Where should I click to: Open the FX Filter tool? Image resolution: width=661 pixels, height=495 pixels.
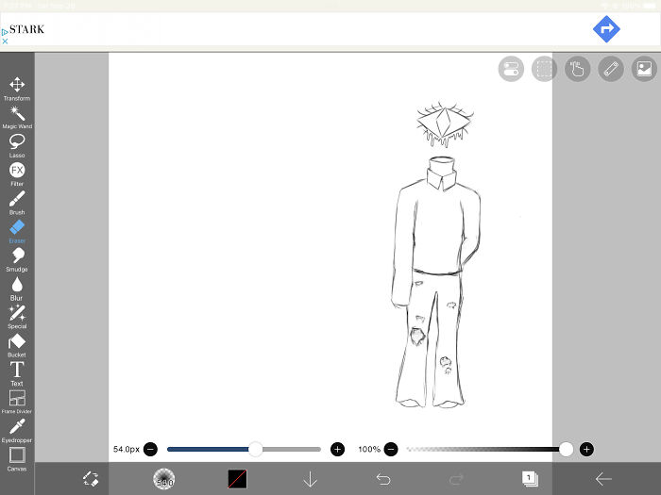[x=17, y=174]
